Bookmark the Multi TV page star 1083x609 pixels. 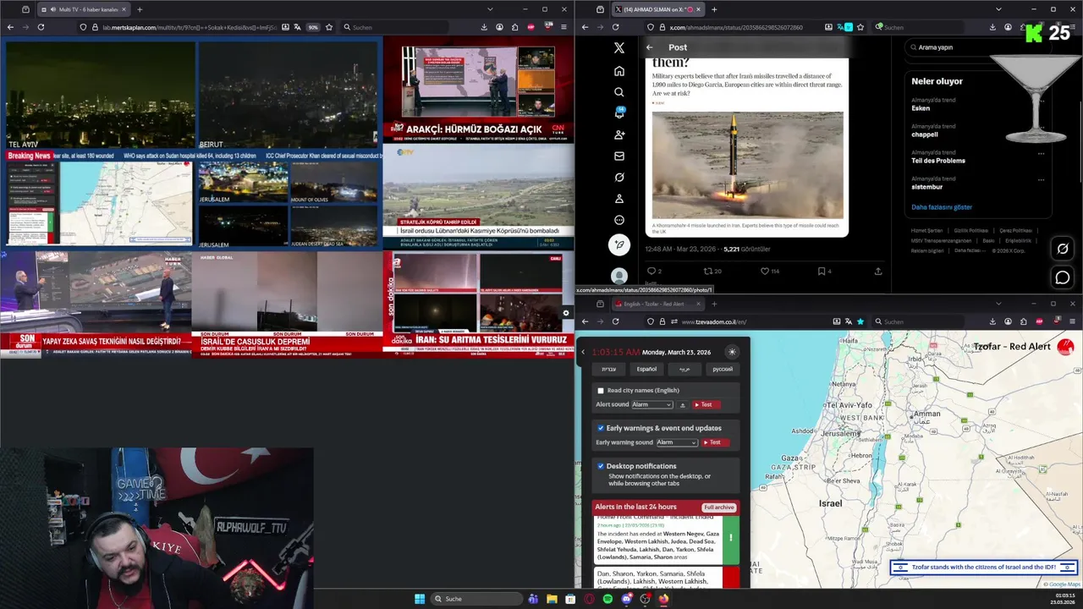tap(329, 27)
